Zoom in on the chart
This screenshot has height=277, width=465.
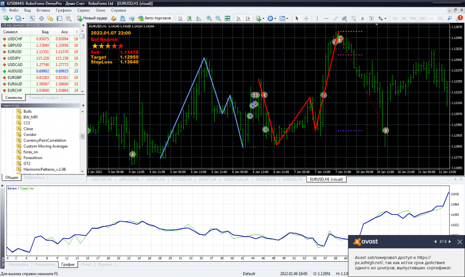tap(209, 19)
